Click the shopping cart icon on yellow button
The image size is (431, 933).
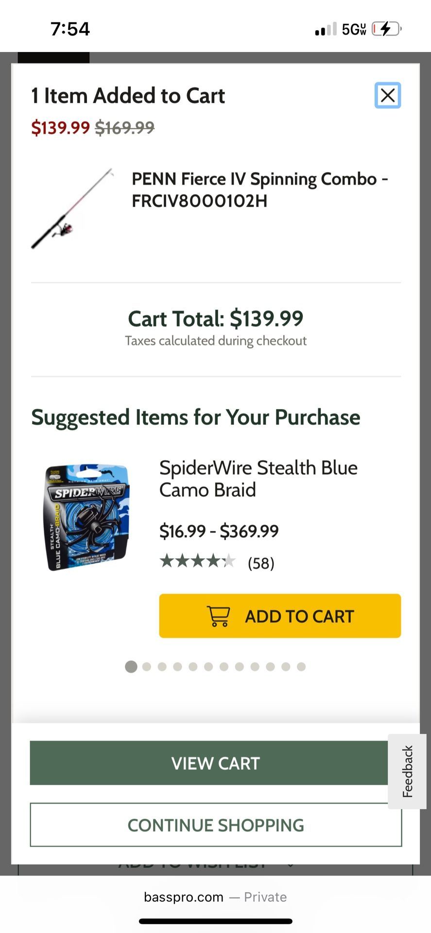coord(219,616)
